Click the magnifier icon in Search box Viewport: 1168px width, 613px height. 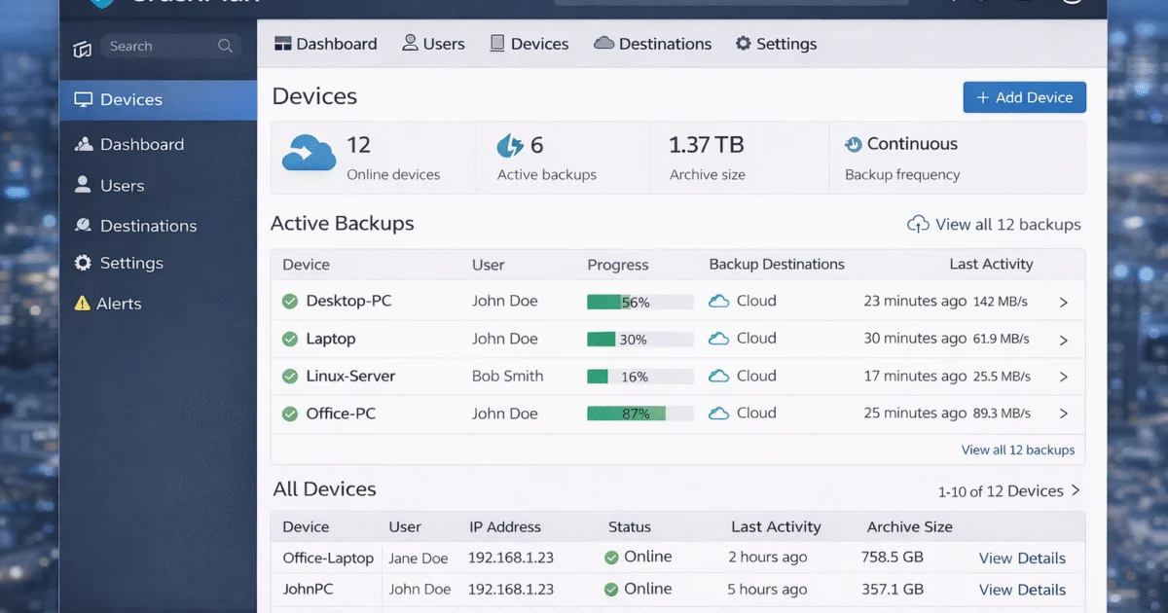pos(225,46)
